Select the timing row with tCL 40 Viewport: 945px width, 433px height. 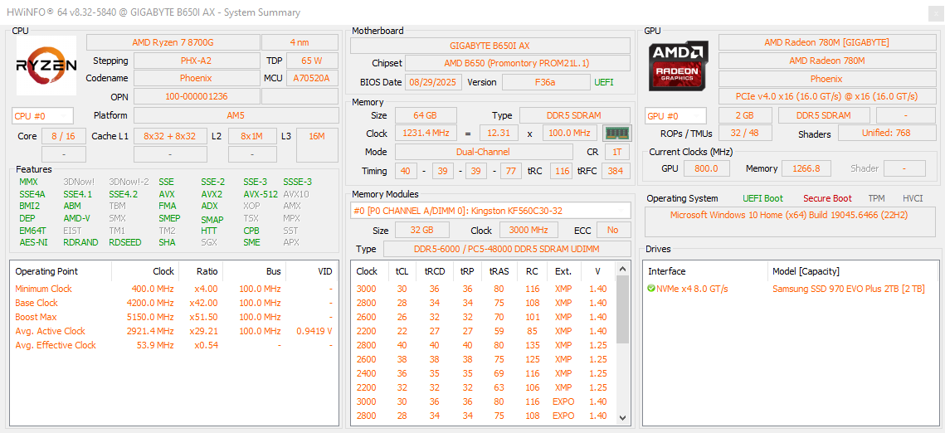tap(485, 345)
